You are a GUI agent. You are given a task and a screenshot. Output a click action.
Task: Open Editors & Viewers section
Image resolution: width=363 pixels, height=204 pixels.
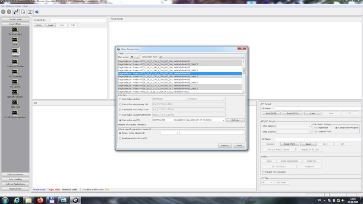15,175
